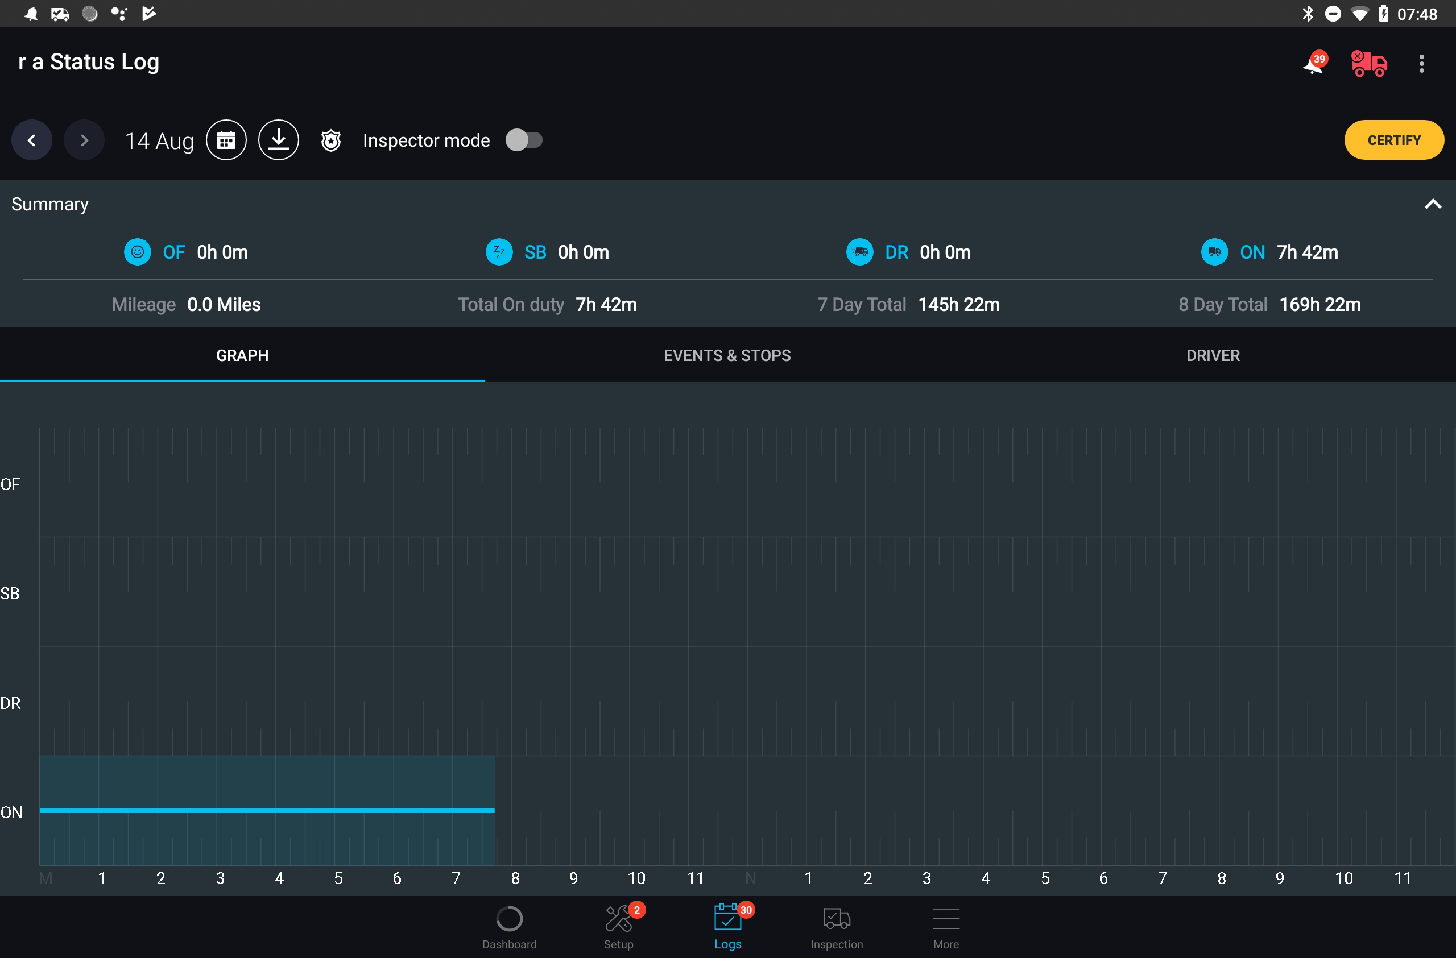The height and width of the screenshot is (958, 1456).
Task: Tap the ON on-duty truck icon
Action: coord(1215,252)
